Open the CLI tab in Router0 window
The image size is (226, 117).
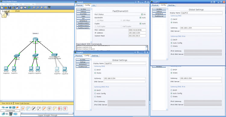94,5
